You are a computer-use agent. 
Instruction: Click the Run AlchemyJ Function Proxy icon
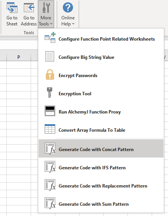(50, 111)
